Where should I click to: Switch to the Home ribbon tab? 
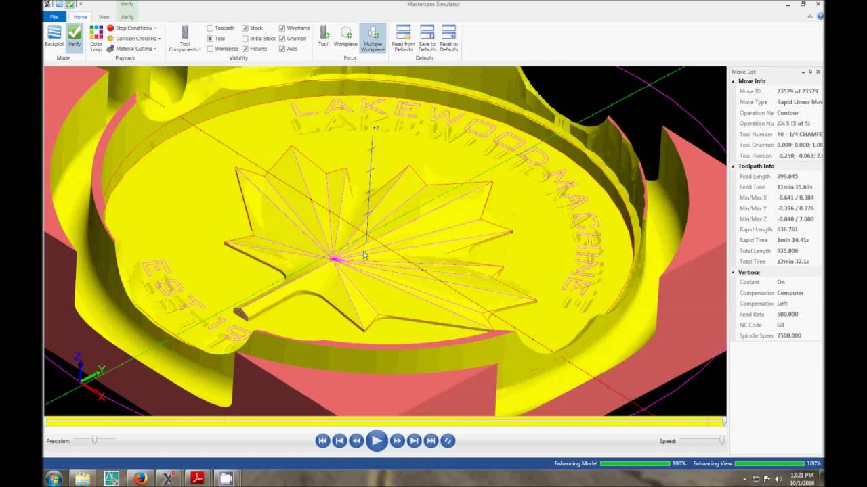80,17
